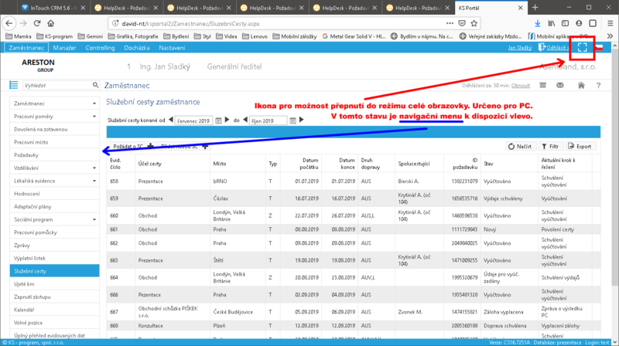Image resolution: width=619 pixels, height=346 pixels.
Task: Click the Načíst reload button
Action: [x=521, y=146]
